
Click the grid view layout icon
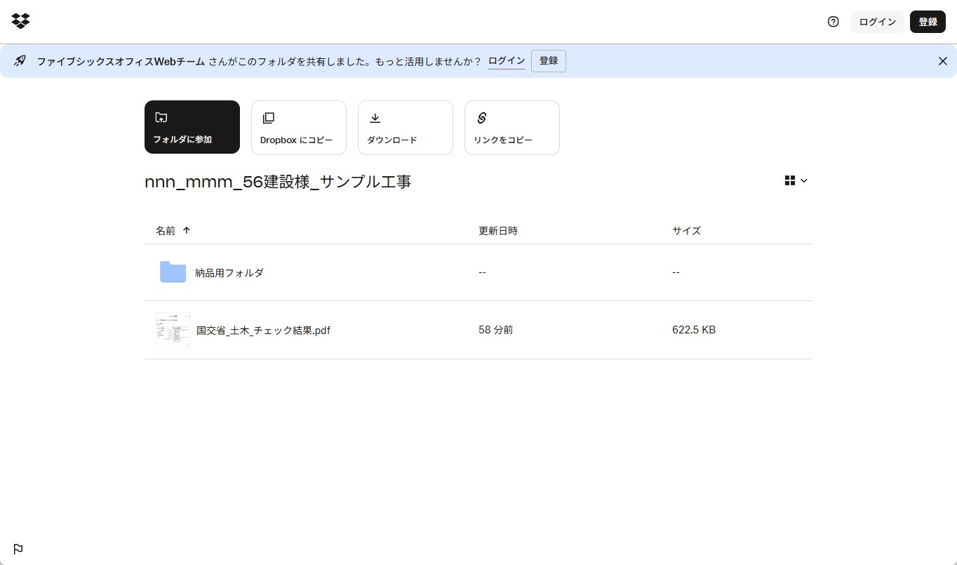(789, 181)
